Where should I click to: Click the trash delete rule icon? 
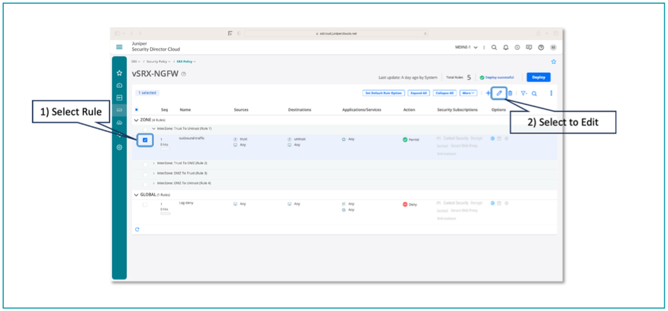(510, 93)
